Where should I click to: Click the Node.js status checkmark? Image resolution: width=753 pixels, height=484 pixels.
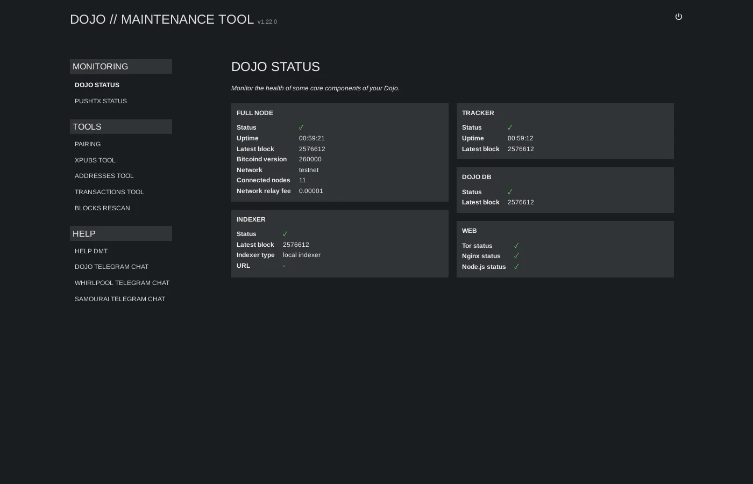click(x=516, y=267)
